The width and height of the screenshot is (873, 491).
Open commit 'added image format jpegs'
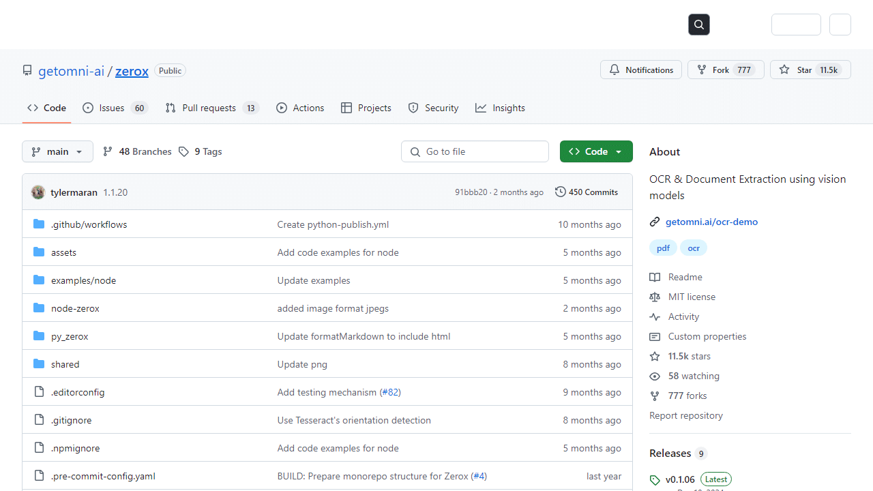tap(333, 308)
